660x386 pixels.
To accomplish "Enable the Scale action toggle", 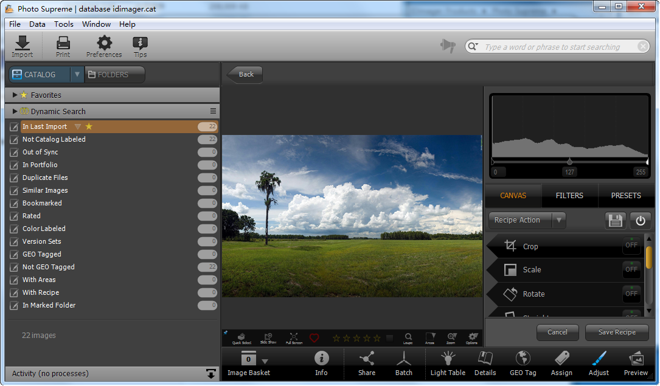I will point(631,269).
